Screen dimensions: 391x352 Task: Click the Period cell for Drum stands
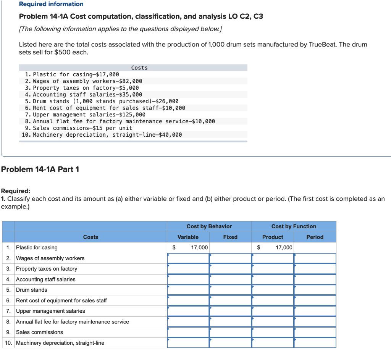(x=315, y=290)
